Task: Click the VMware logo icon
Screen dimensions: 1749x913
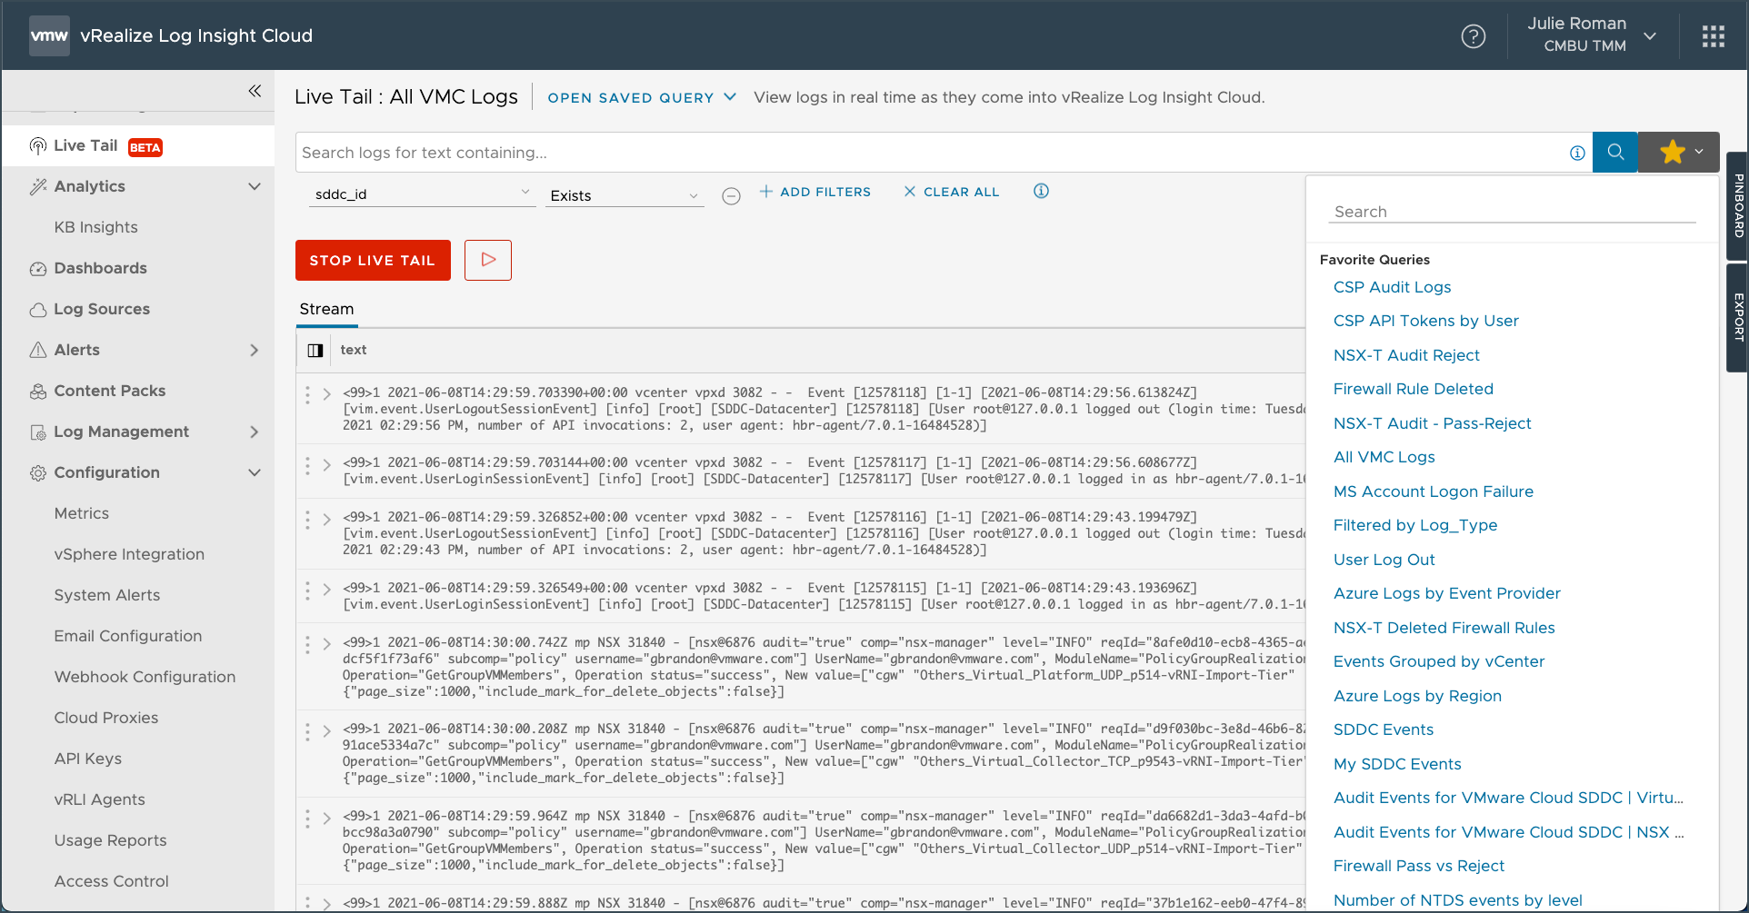Action: pos(49,35)
